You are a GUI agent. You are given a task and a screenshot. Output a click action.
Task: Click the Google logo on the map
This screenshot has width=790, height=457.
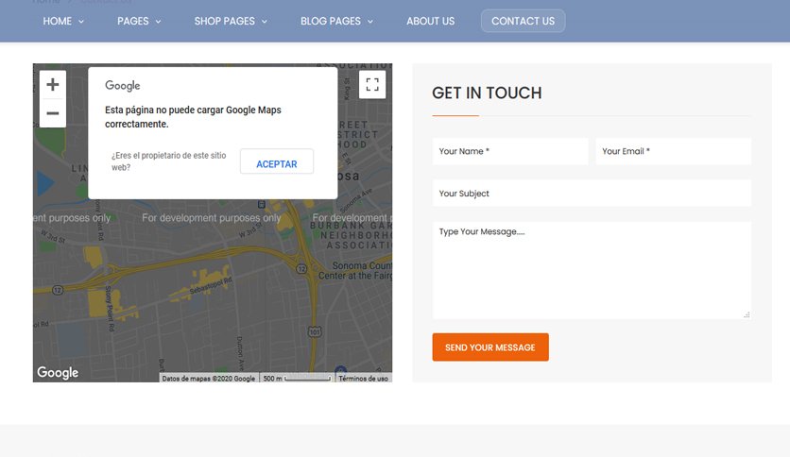(x=58, y=372)
